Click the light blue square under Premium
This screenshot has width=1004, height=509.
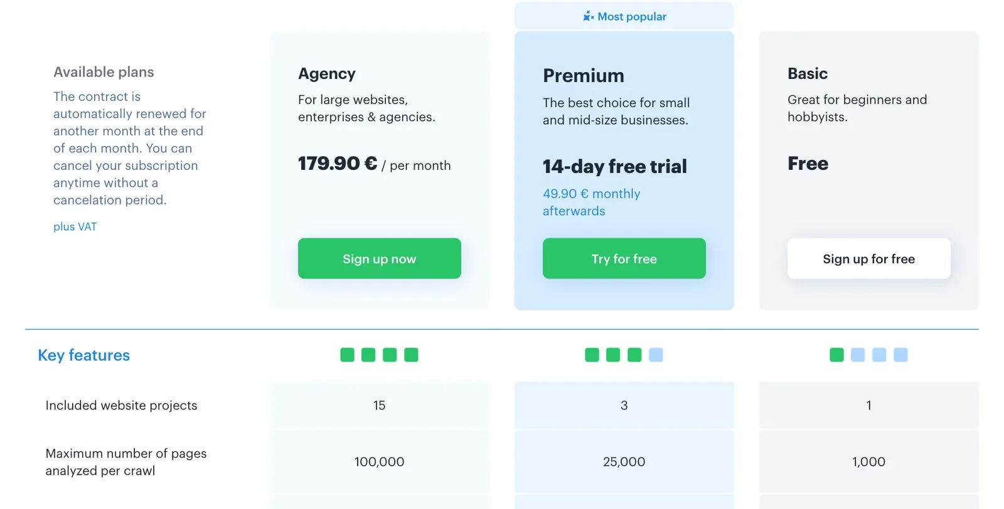point(656,355)
